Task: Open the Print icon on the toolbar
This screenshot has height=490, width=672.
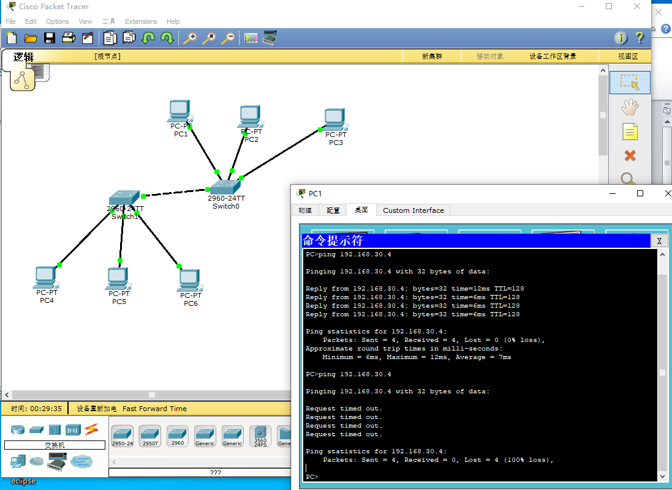Action: [68, 37]
